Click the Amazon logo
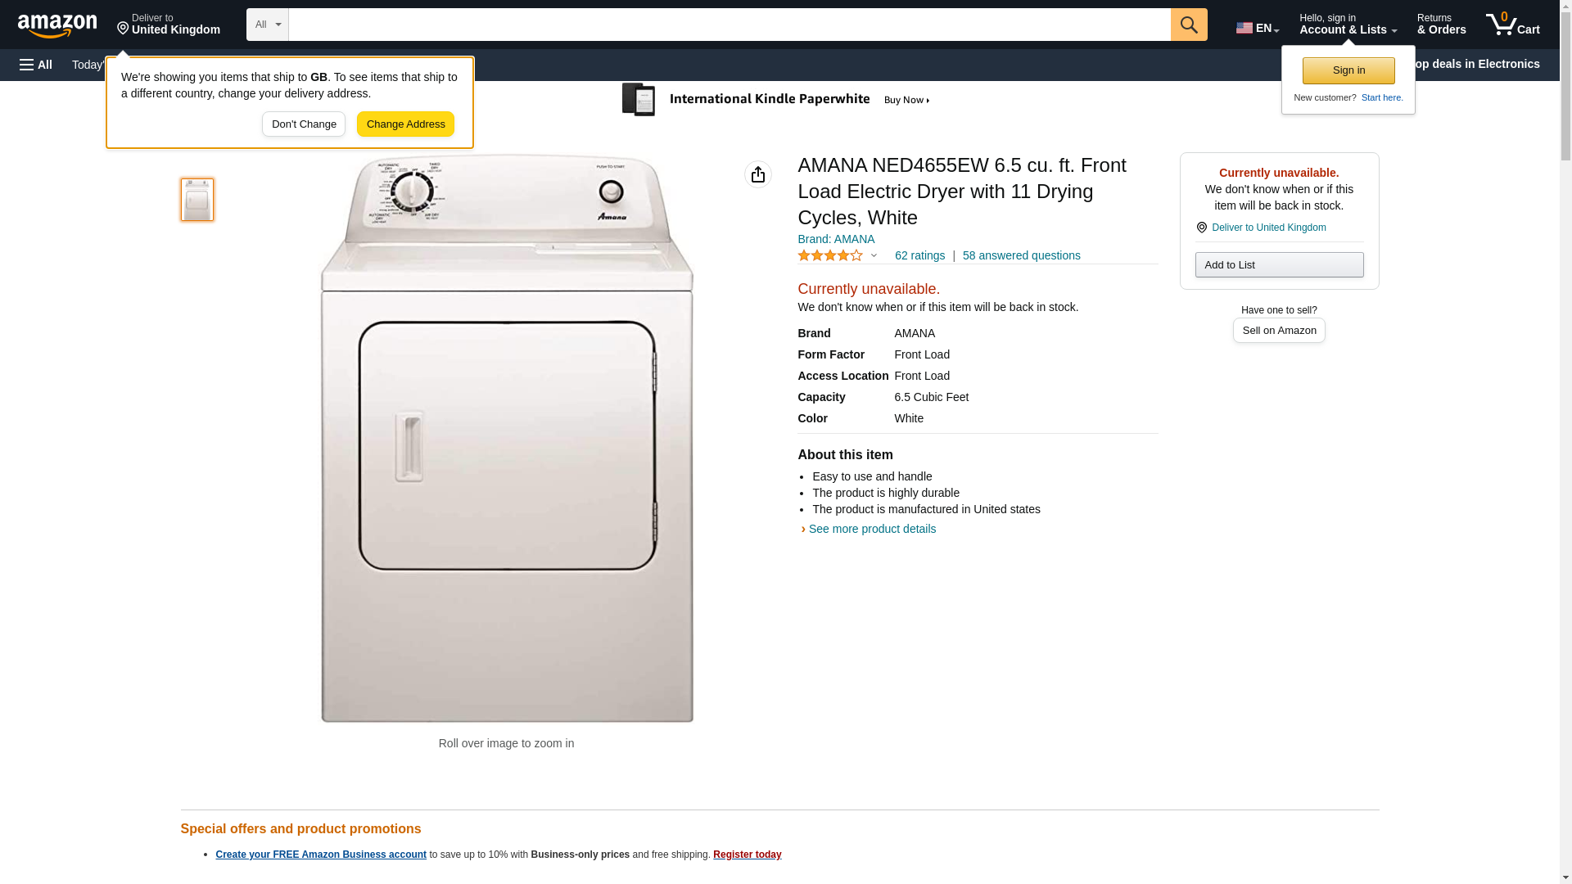The image size is (1572, 884). pyautogui.click(x=57, y=25)
